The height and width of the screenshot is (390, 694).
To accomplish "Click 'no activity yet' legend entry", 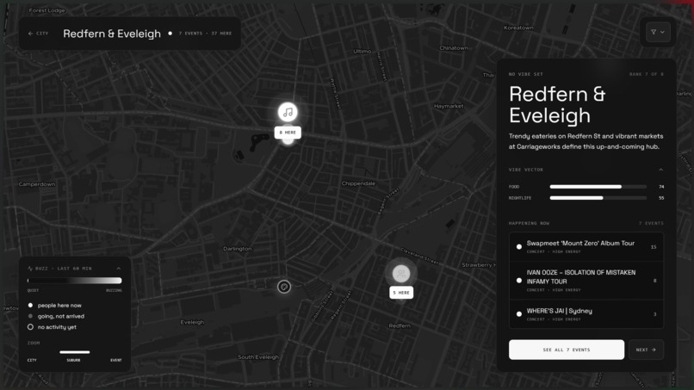I will (x=53, y=327).
